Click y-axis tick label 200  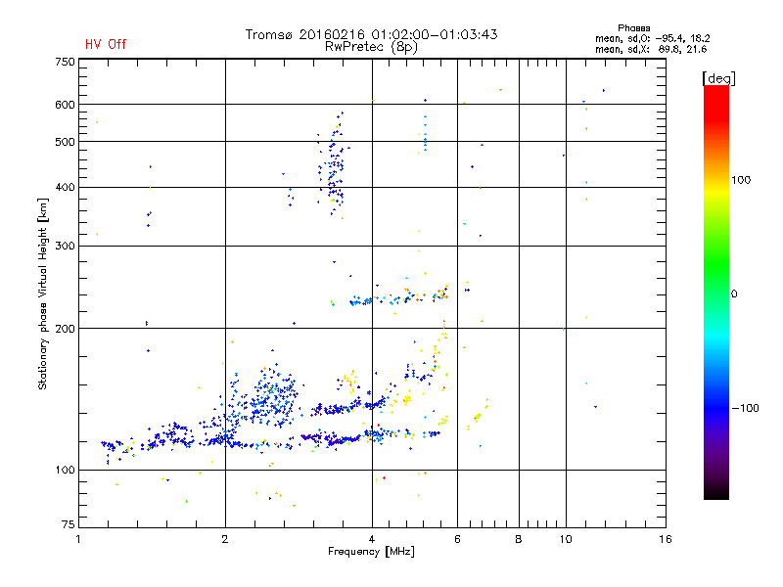point(65,329)
